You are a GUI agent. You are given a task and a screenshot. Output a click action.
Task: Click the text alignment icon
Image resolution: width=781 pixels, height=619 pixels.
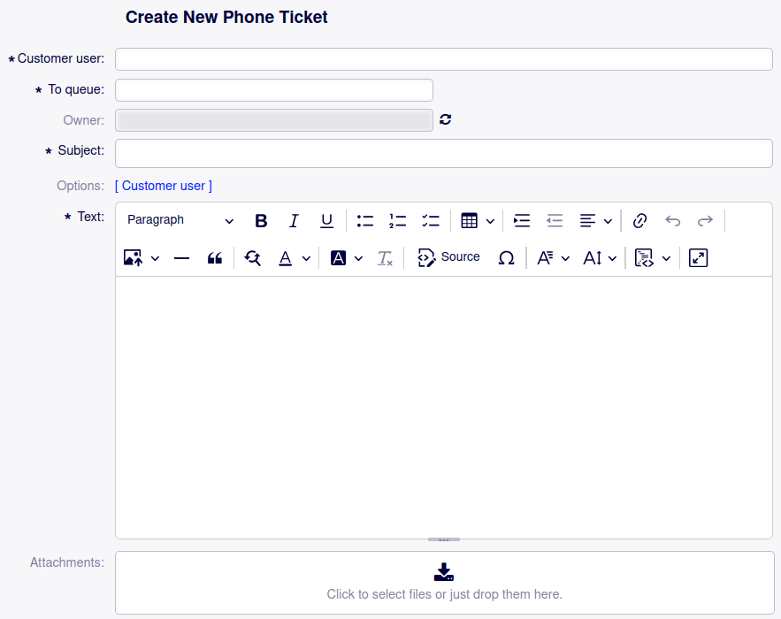pos(588,220)
